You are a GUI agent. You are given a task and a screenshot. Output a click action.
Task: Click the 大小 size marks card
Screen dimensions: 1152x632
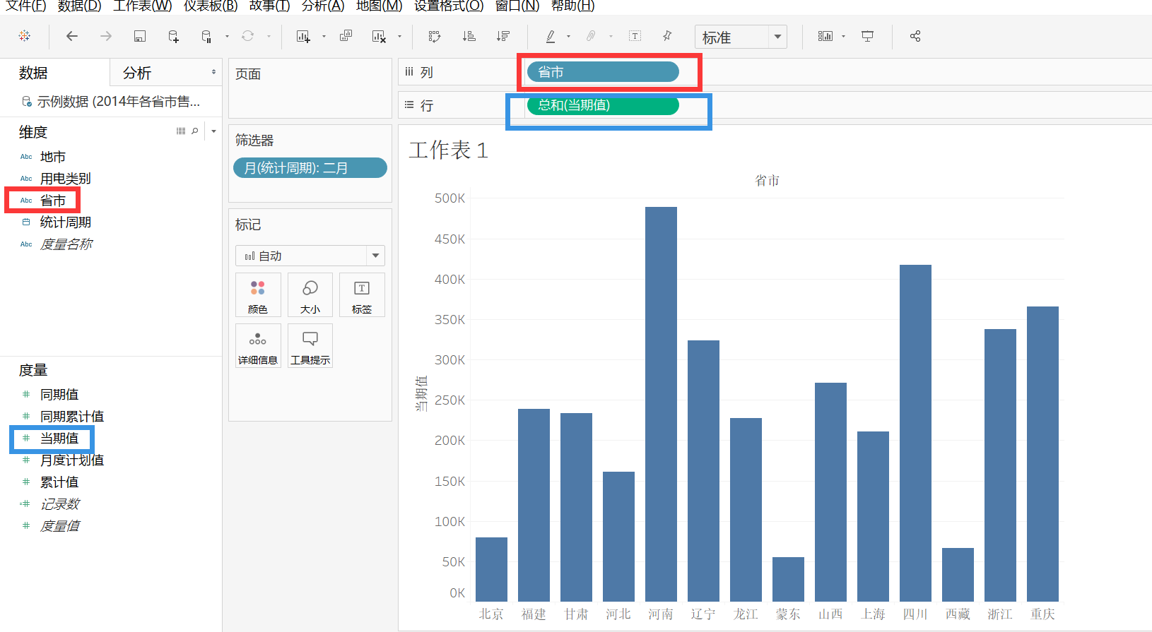pos(310,294)
